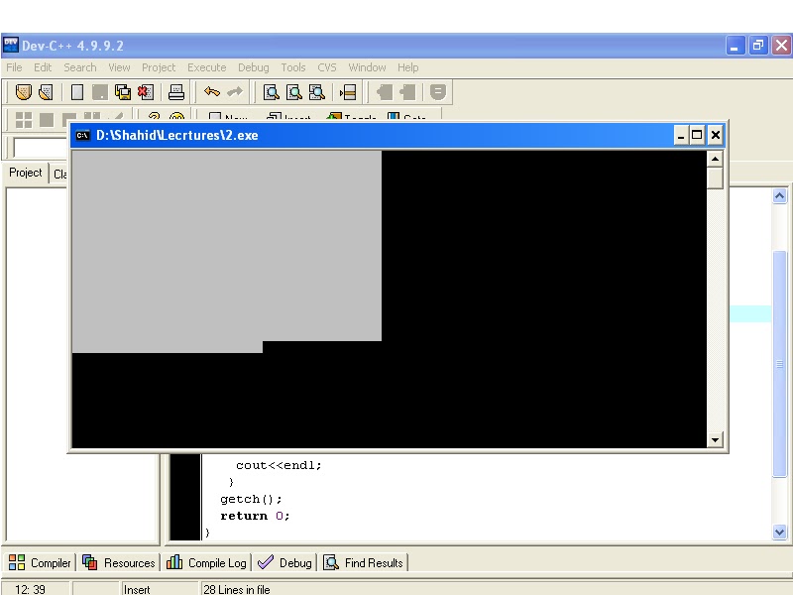This screenshot has height=595, width=793.
Task: Click the code line return 0;
Action: coord(255,516)
